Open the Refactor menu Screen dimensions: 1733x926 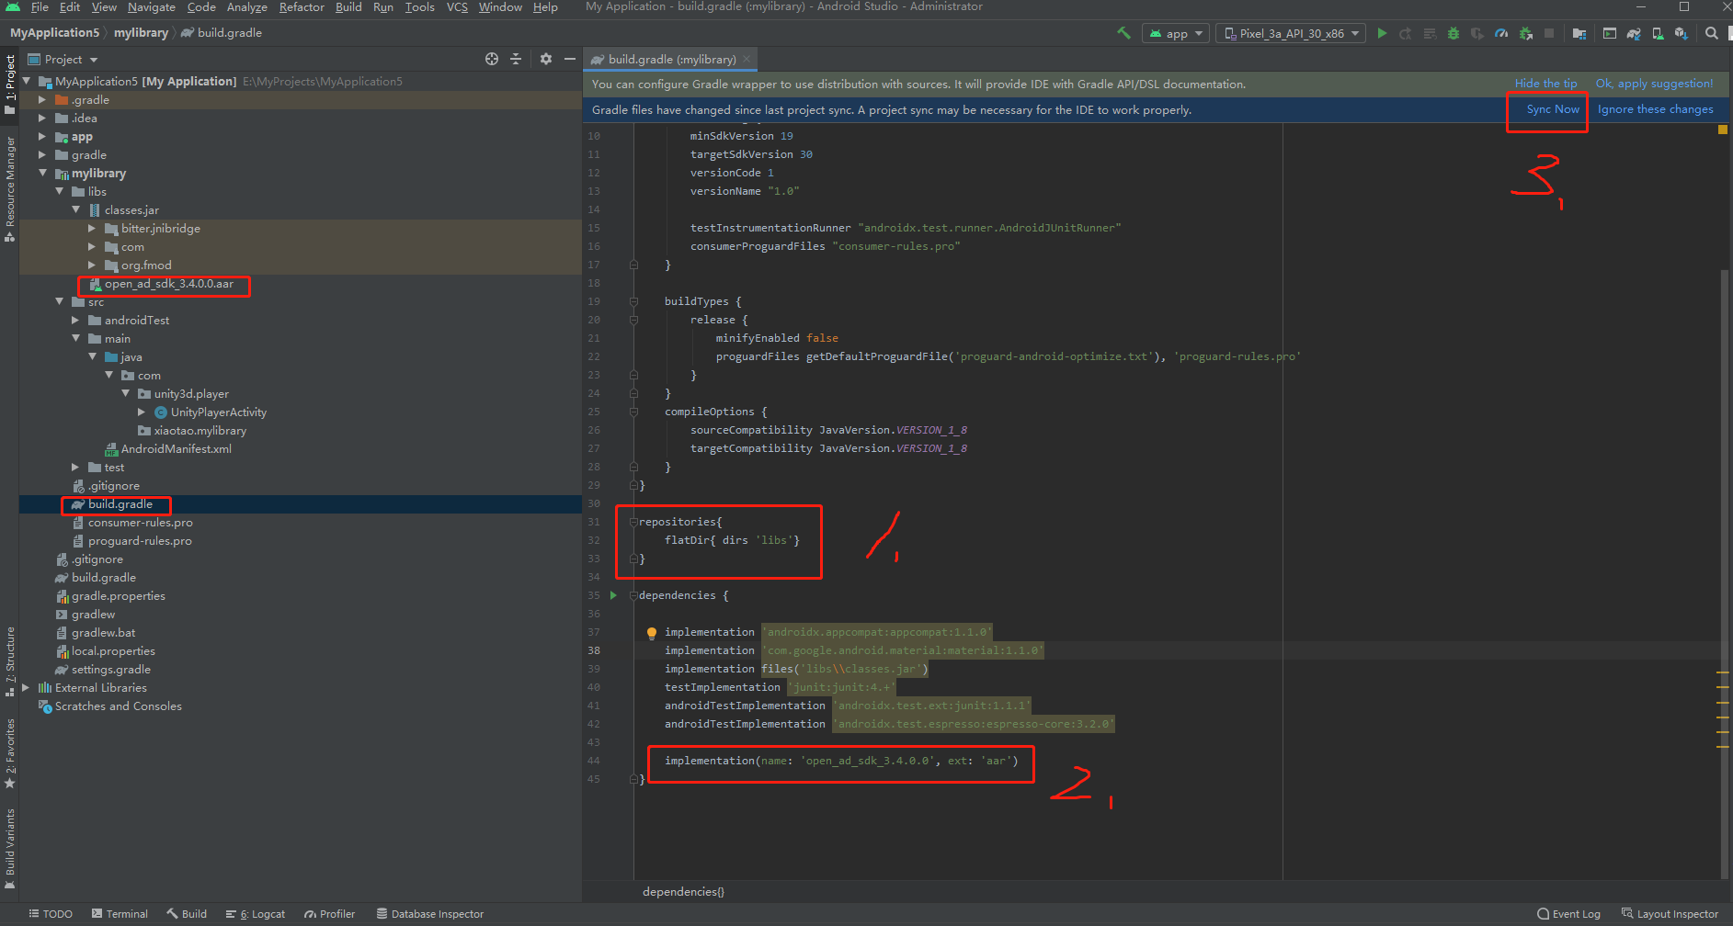click(x=302, y=7)
